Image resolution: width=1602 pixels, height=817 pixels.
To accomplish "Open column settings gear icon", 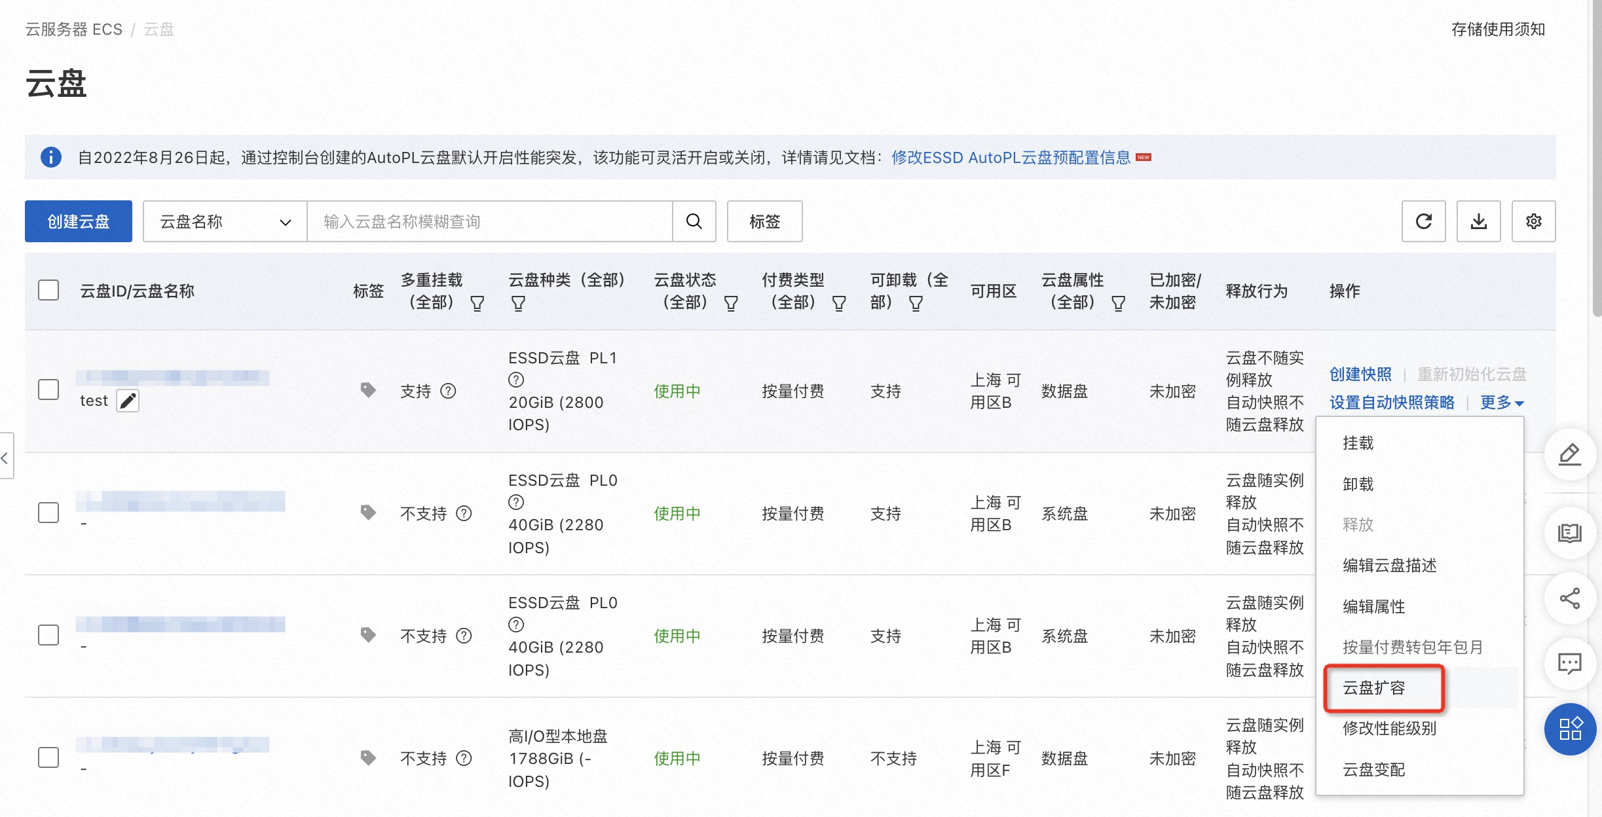I will 1533,221.
